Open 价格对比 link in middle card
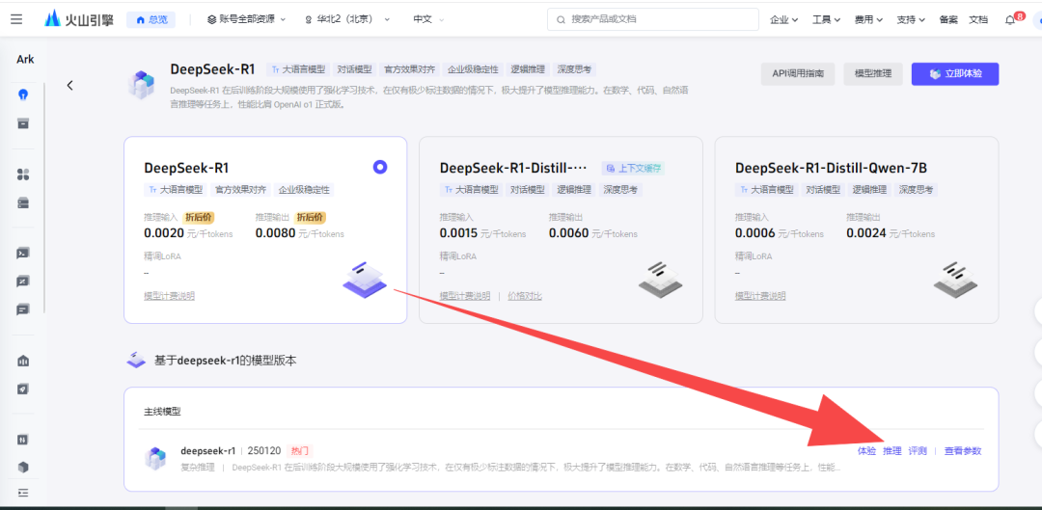 525,296
